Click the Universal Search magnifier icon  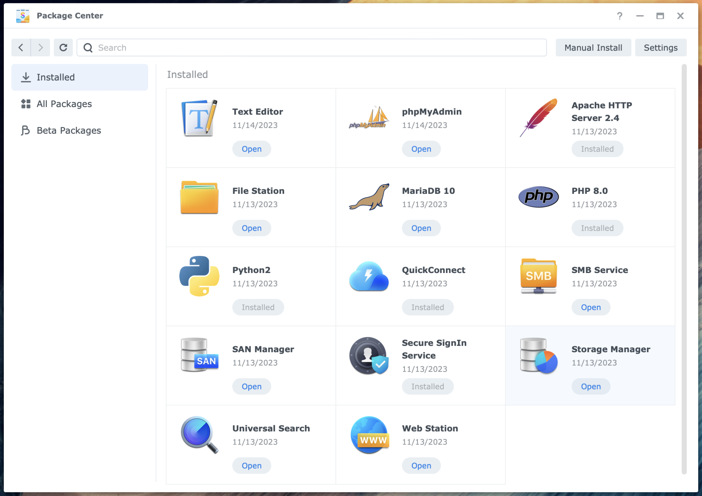(x=199, y=435)
